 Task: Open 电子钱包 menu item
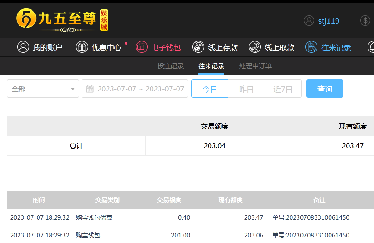166,47
